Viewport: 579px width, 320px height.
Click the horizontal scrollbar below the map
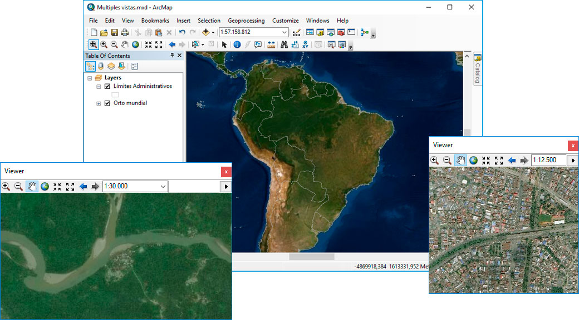pos(312,256)
